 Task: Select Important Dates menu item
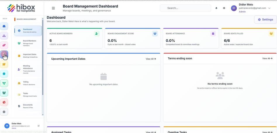pos(28,56)
